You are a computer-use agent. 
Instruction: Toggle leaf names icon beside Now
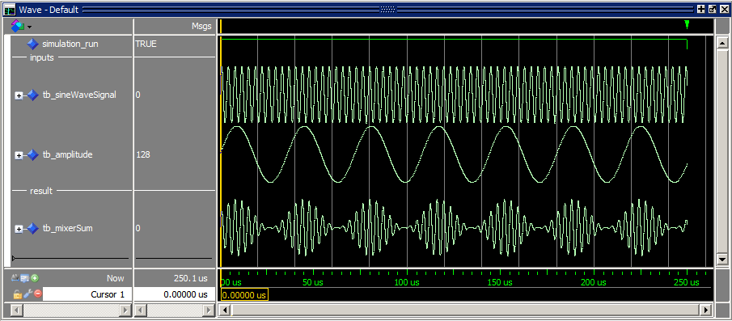[x=15, y=278]
